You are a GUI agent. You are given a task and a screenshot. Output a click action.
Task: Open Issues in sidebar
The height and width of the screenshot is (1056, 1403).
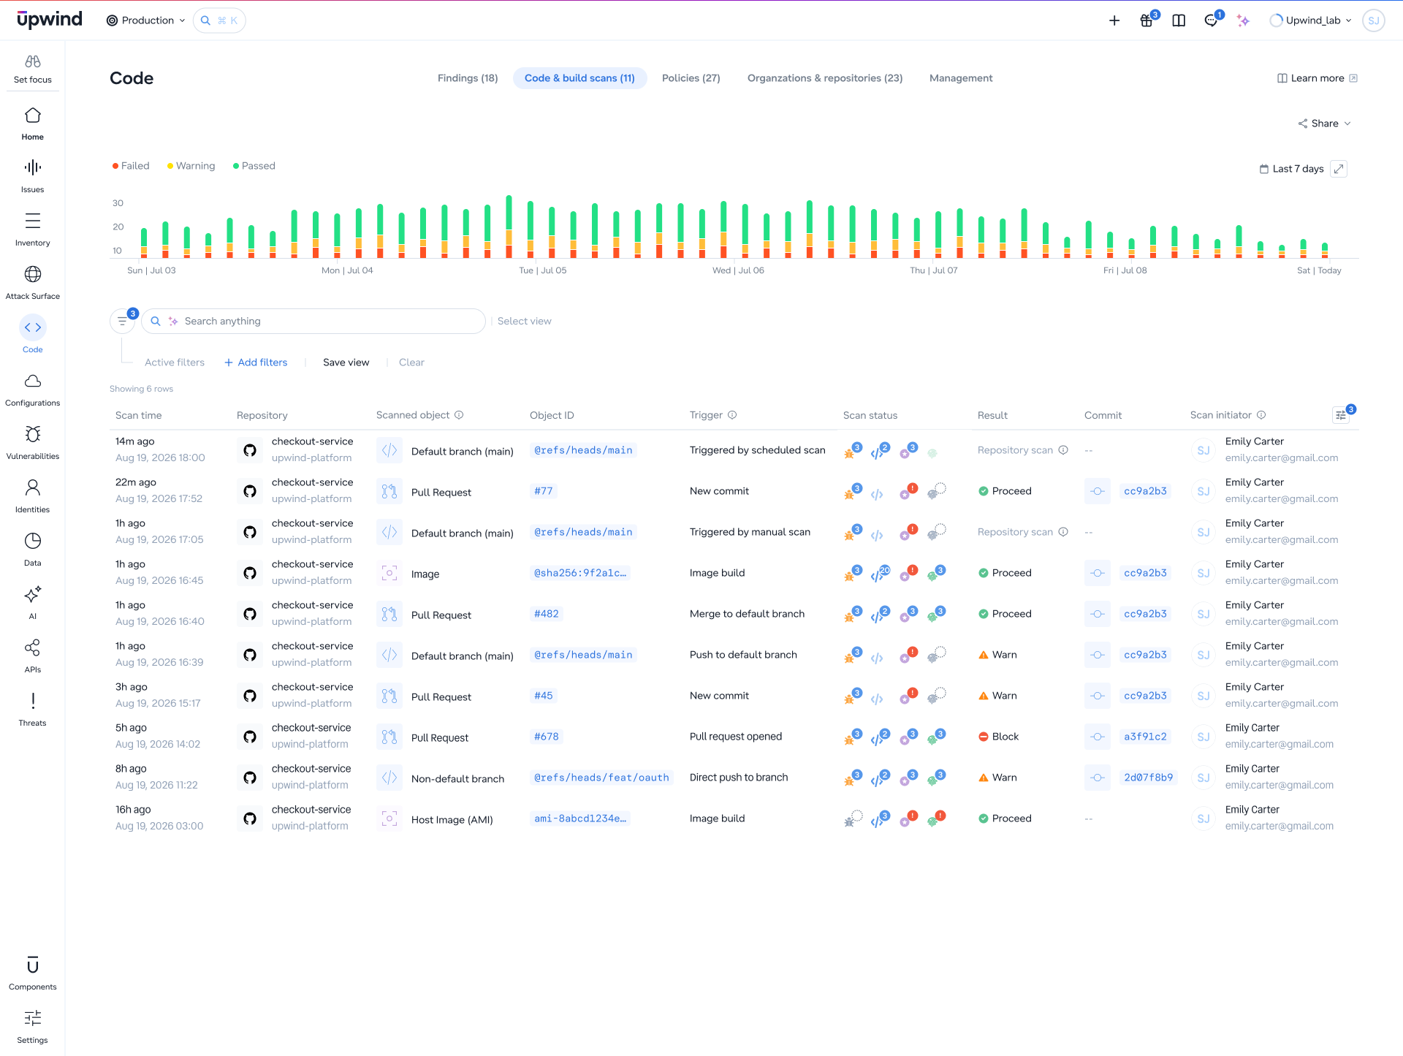coord(32,177)
